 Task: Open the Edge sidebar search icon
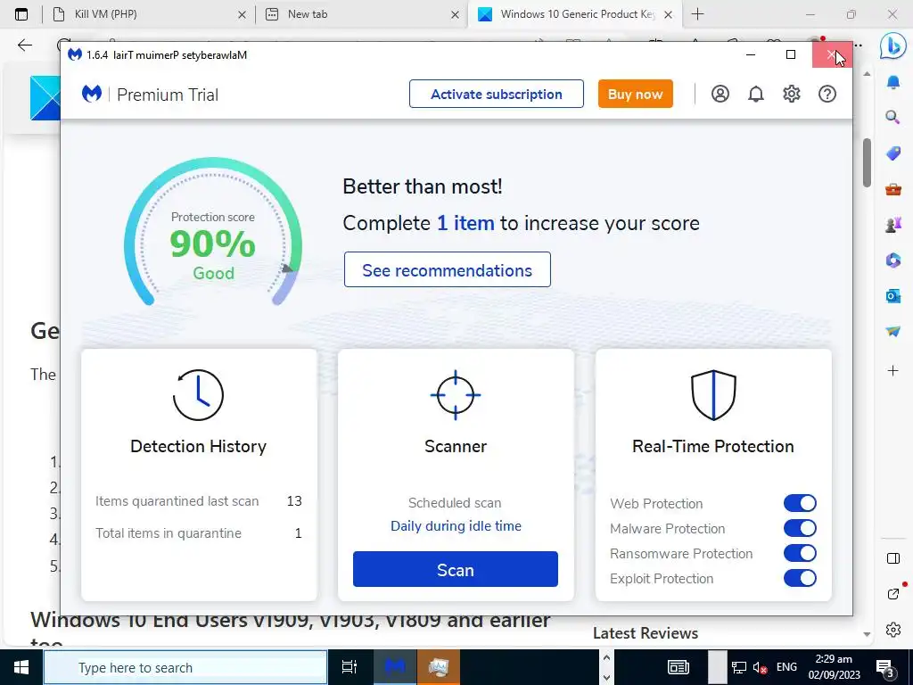coord(892,117)
